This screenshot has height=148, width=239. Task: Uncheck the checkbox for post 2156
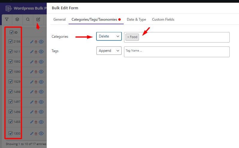pyautogui.click(x=10, y=41)
